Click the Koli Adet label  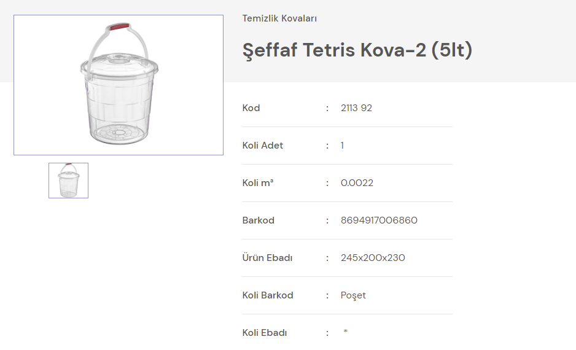coord(263,146)
